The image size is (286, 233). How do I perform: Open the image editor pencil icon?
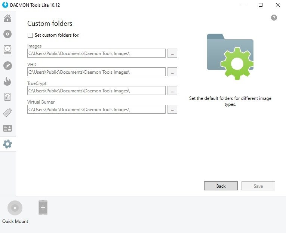coord(7,65)
